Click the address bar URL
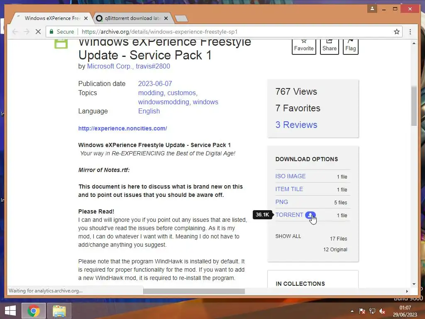Viewport: 425px width, 319px height. click(160, 32)
